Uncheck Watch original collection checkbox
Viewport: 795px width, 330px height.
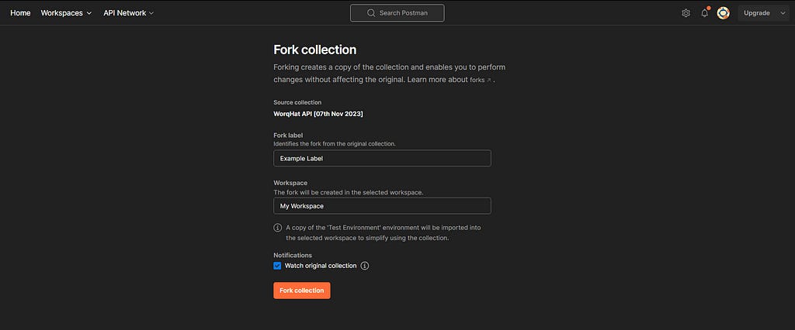pos(277,266)
